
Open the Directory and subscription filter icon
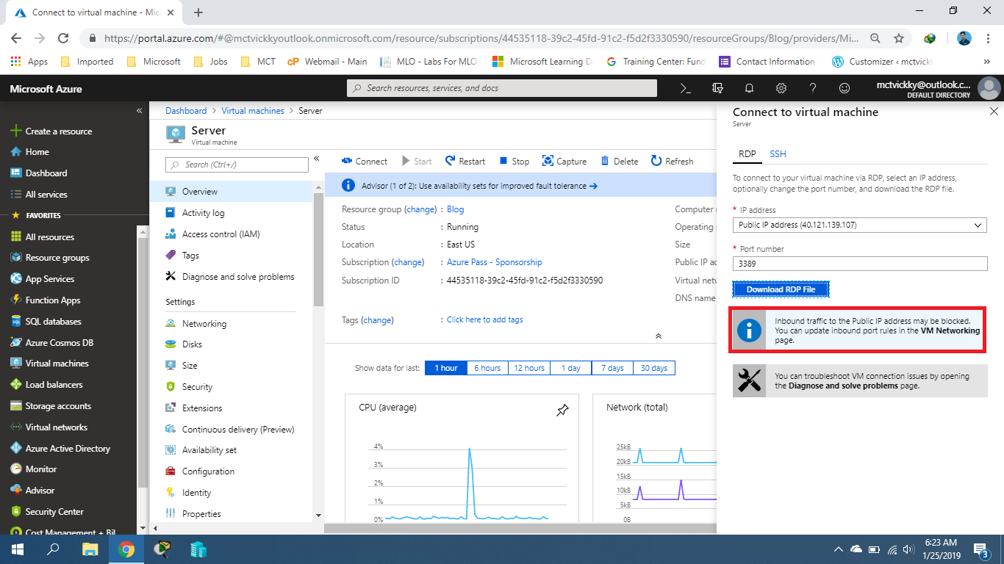point(717,88)
